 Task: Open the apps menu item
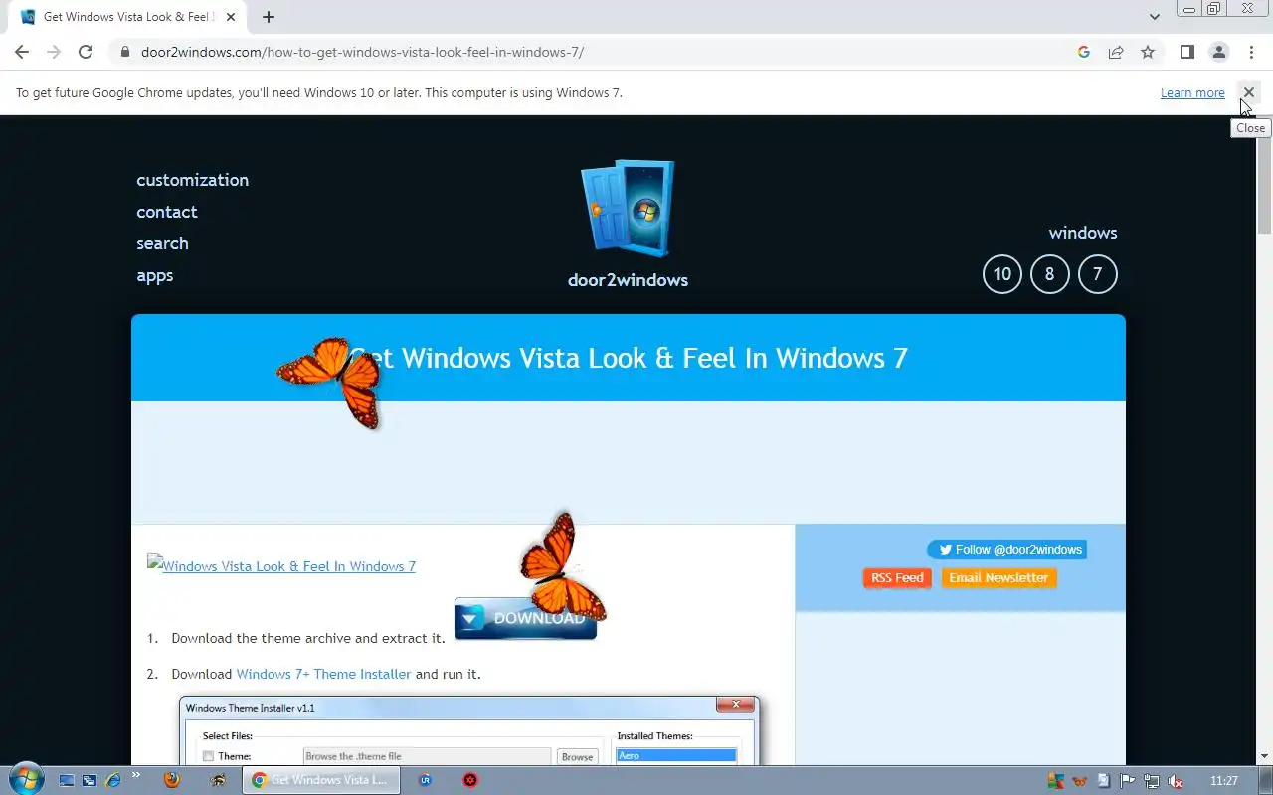154,275
